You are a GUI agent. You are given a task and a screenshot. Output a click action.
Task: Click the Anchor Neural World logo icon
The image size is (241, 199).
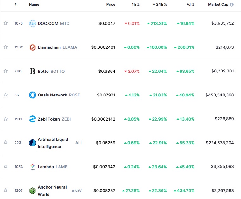coord(33,191)
